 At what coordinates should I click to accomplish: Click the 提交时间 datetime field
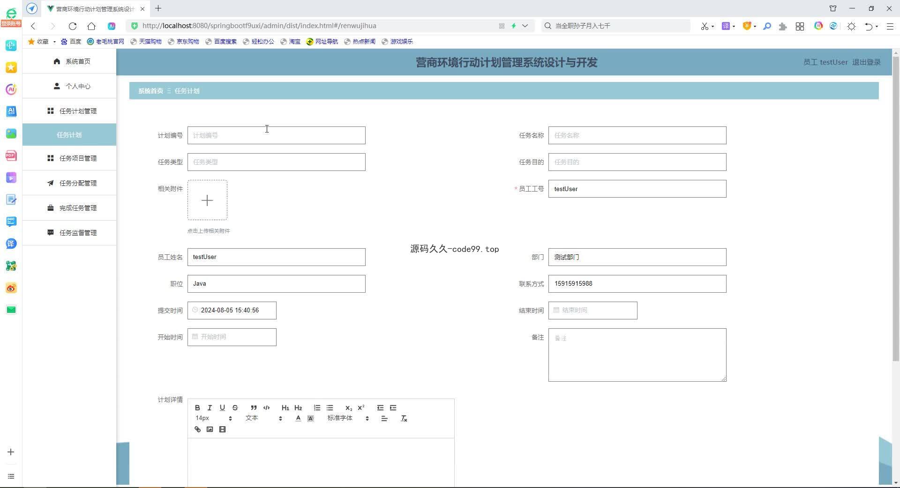point(232,311)
